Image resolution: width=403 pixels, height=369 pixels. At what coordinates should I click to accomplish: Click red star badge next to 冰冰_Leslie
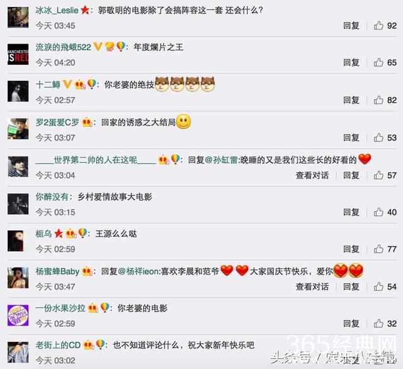(x=85, y=10)
